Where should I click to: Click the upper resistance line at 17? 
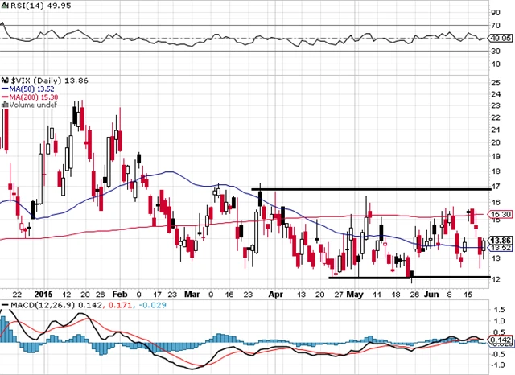coord(369,189)
